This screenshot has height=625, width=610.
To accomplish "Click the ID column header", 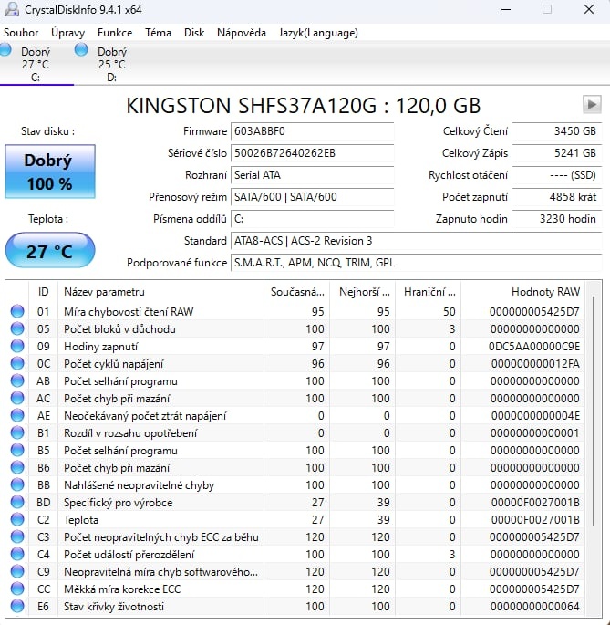I will 44,292.
